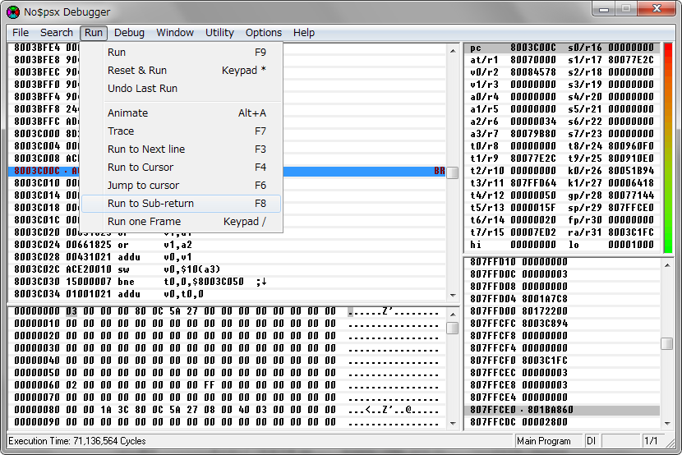Select disassembly line 8003C028 addu
This screenshot has width=682, height=455.
227,257
